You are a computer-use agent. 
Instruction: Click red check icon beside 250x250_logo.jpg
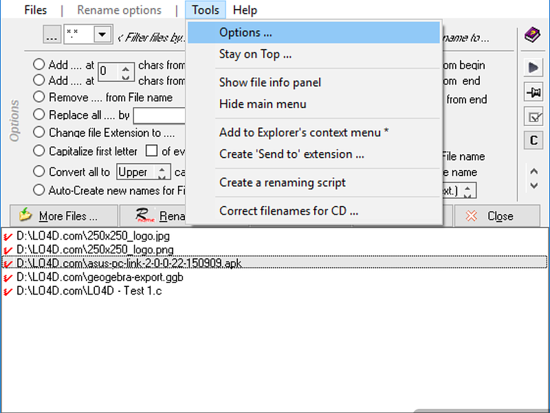8,237
